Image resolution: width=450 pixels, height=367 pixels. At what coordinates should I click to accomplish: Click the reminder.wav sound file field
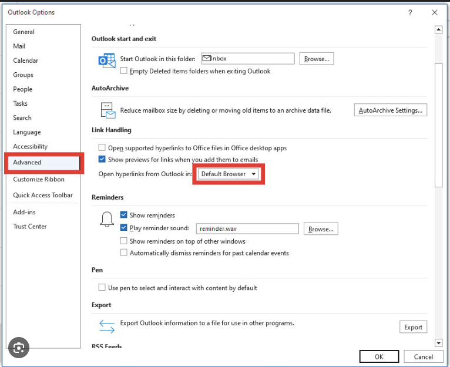247,228
